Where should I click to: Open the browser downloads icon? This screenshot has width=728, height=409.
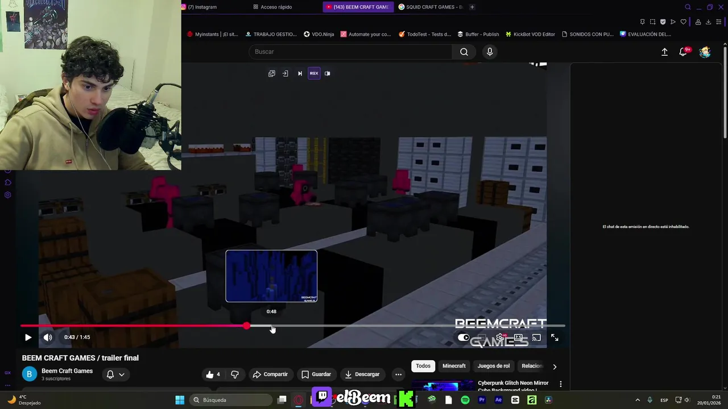pyautogui.click(x=708, y=22)
